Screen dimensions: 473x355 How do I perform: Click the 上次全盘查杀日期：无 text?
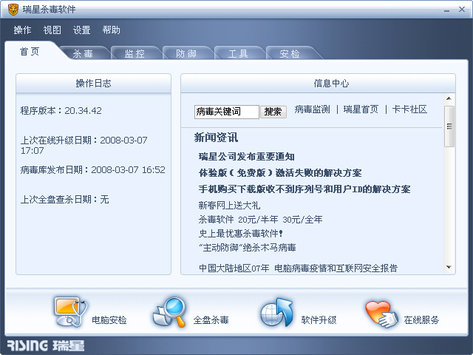click(64, 199)
